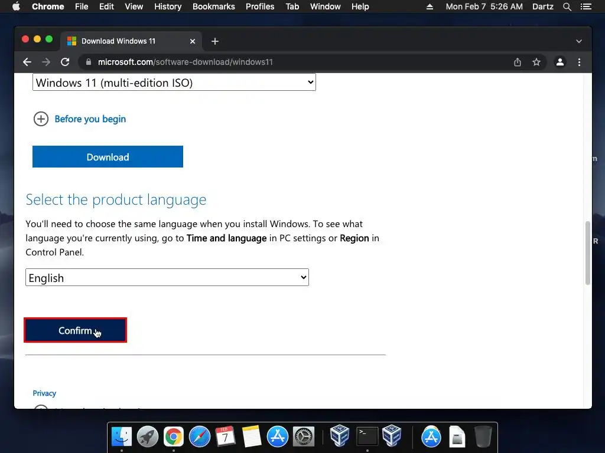Image resolution: width=605 pixels, height=453 pixels.
Task: Go back to the previous page in Chrome
Action: tap(27, 62)
